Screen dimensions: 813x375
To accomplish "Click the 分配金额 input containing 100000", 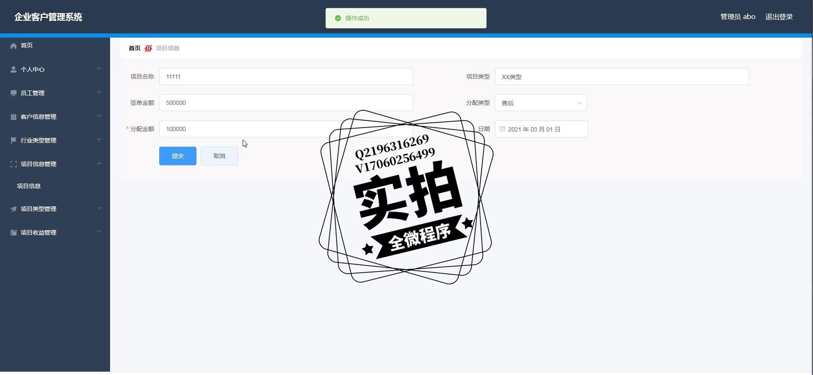I will (x=286, y=129).
